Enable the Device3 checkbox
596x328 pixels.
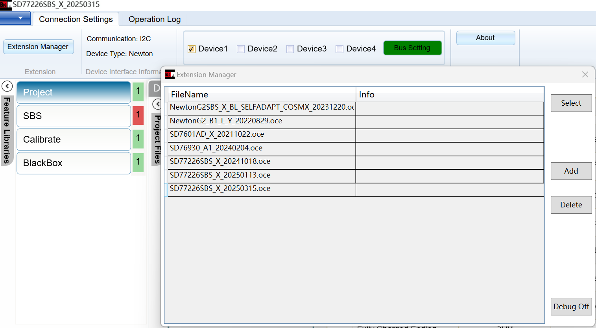click(290, 49)
